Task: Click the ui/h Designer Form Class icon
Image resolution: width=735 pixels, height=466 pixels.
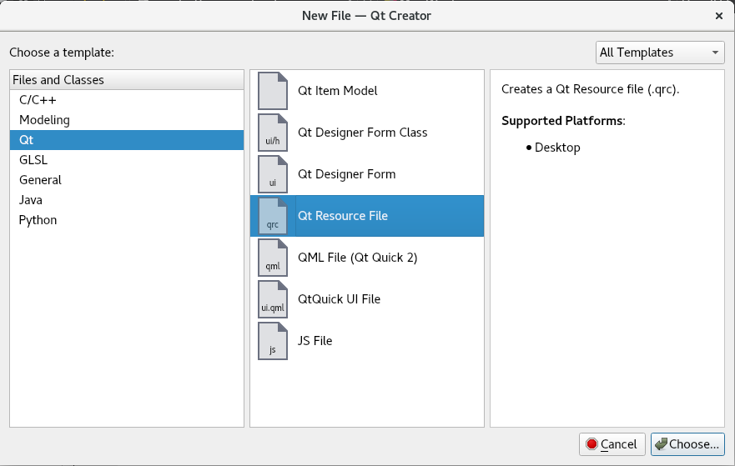Action: [272, 133]
